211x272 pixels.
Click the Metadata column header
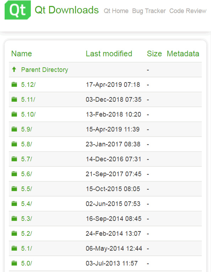coord(183,54)
